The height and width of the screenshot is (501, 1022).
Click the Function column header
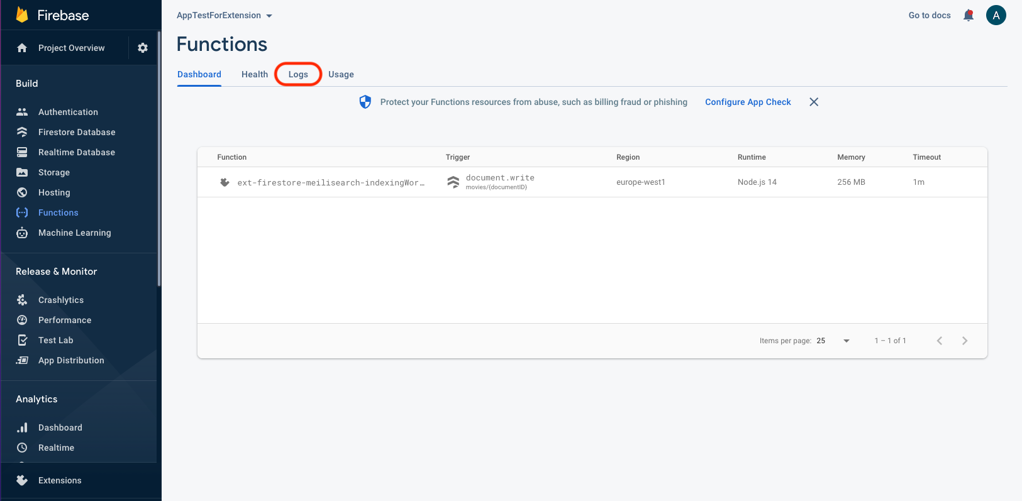pos(232,157)
